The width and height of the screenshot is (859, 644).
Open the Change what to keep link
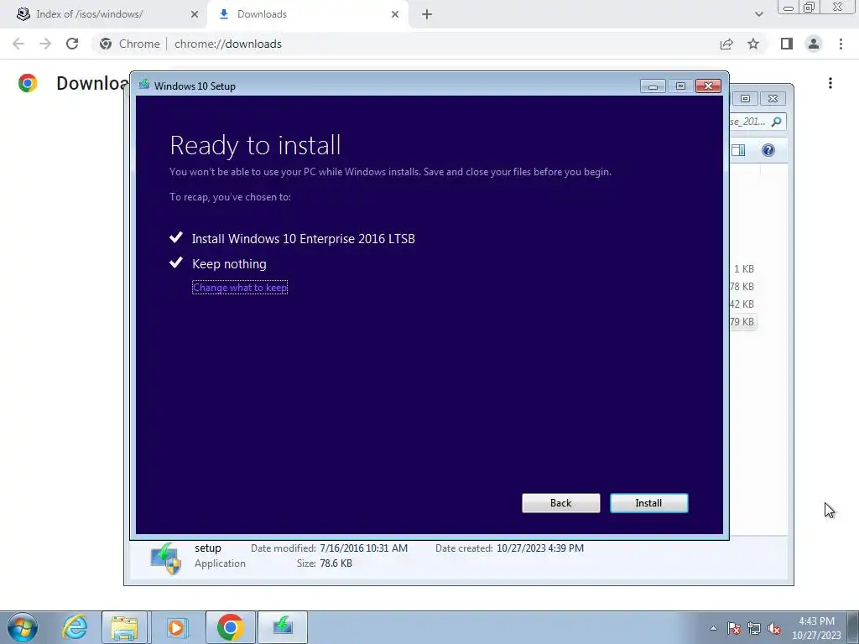[x=240, y=288]
